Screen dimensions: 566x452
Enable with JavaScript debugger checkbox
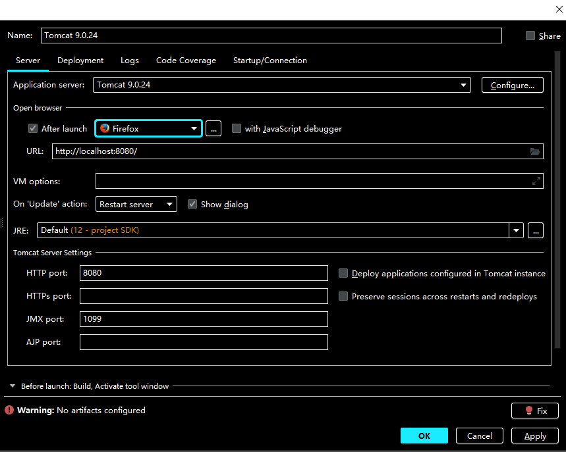click(237, 129)
